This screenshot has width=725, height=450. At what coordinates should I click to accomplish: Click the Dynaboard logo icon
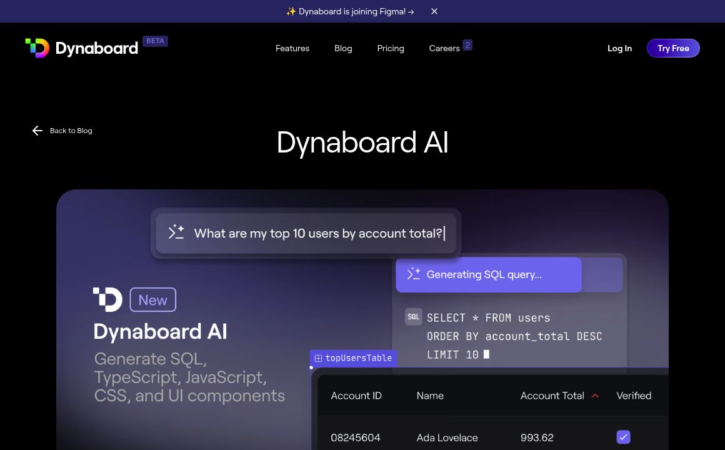(x=37, y=47)
